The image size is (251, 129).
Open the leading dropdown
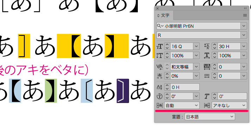pos(244,46)
